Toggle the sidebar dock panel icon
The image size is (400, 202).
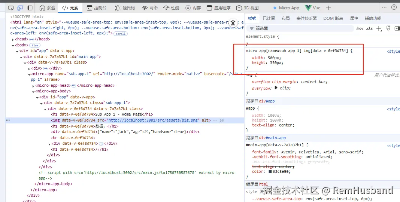tap(30, 8)
